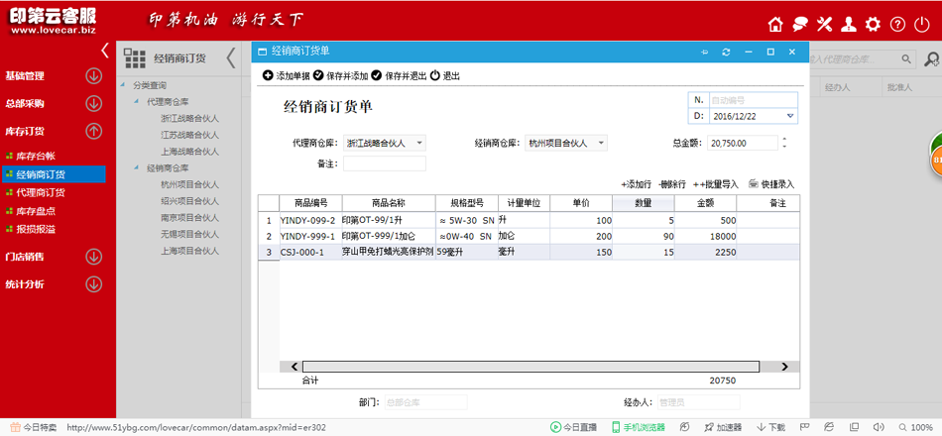The image size is (942, 436).
Task: Click the CSJ-000-1 product code cell
Action: tap(310, 253)
